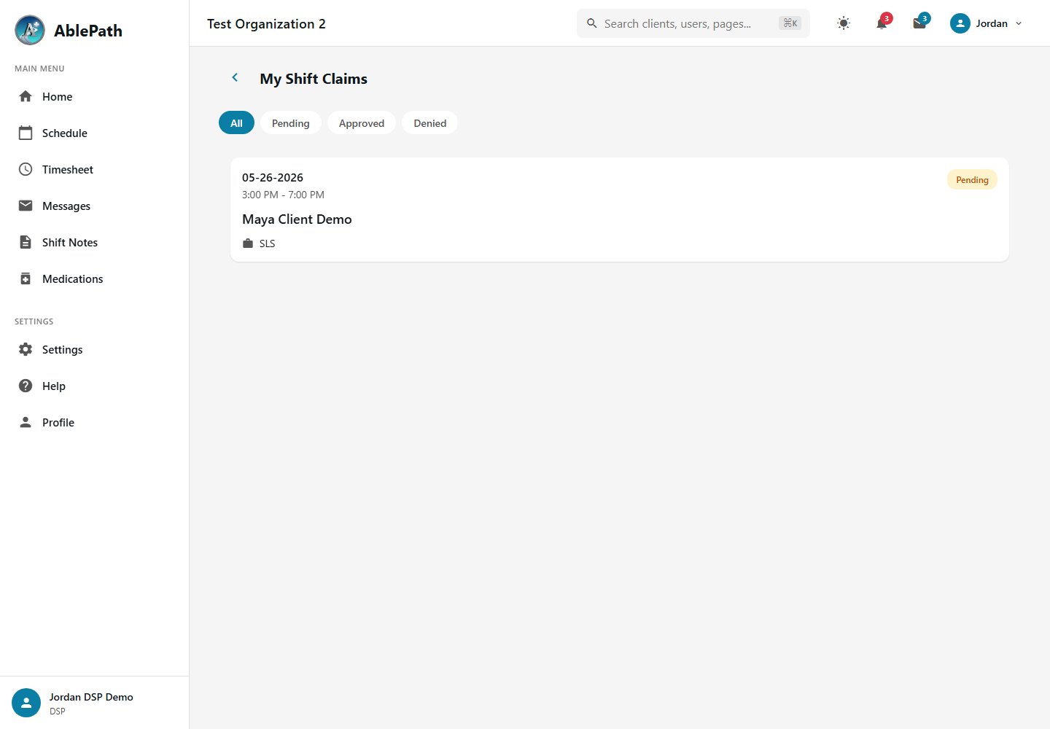Filter claims by Denied
This screenshot has width=1050, height=729.
[430, 122]
